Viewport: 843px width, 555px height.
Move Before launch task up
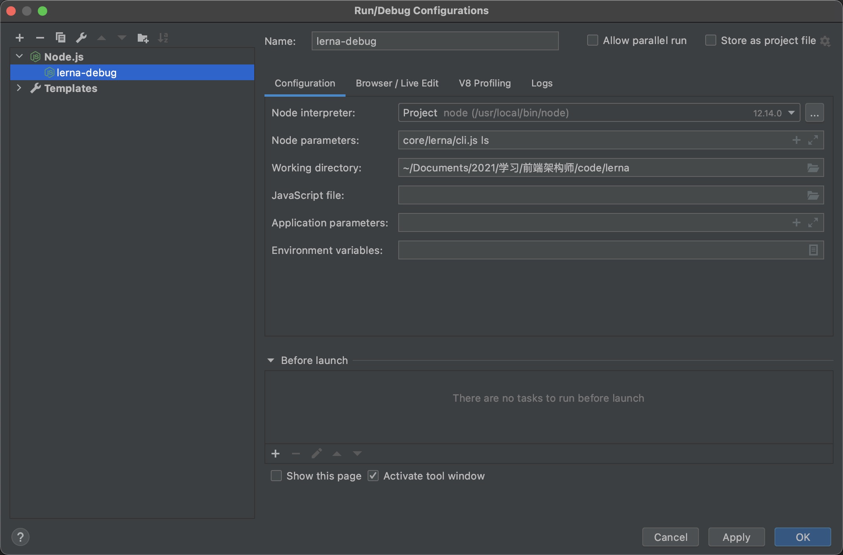click(337, 454)
